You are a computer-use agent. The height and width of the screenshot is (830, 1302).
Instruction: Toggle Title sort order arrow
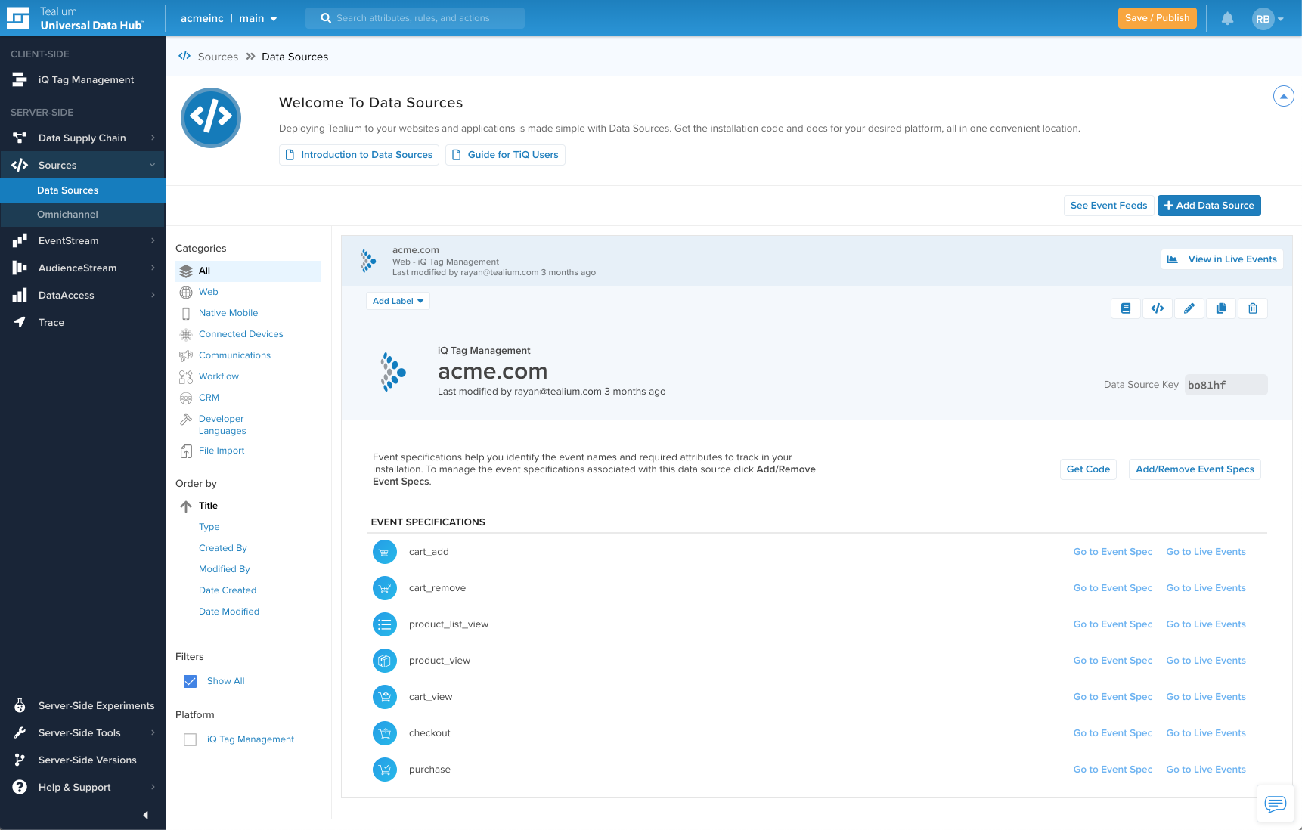click(186, 506)
